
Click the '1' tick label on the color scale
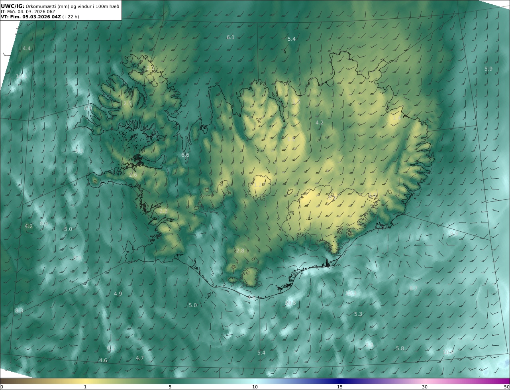[x=85, y=387]
